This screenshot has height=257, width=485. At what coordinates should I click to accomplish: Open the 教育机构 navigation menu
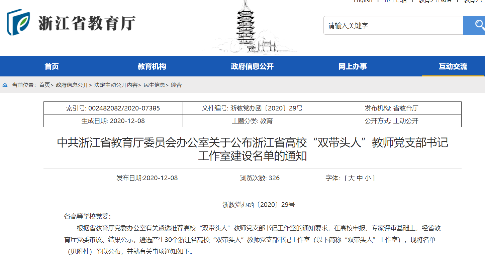[x=152, y=66]
